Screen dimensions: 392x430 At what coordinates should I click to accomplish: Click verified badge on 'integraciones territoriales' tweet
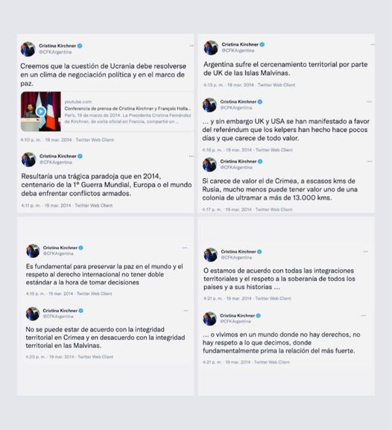point(259,252)
